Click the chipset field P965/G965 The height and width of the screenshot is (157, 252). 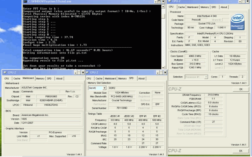(51, 96)
